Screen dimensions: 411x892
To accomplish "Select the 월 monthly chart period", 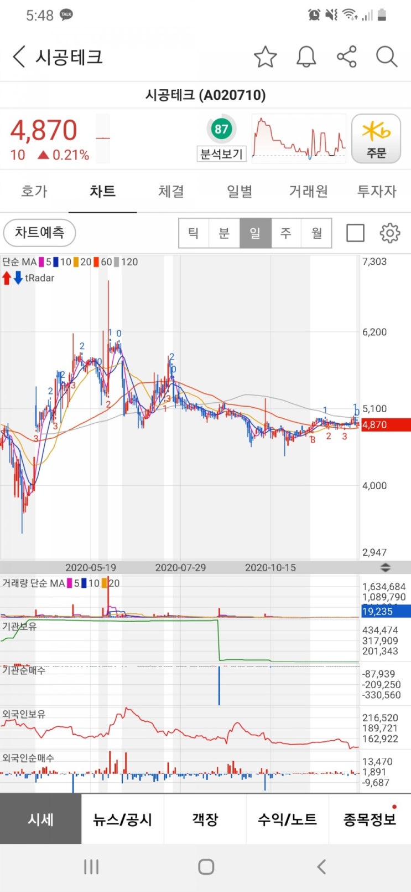I will click(x=316, y=233).
